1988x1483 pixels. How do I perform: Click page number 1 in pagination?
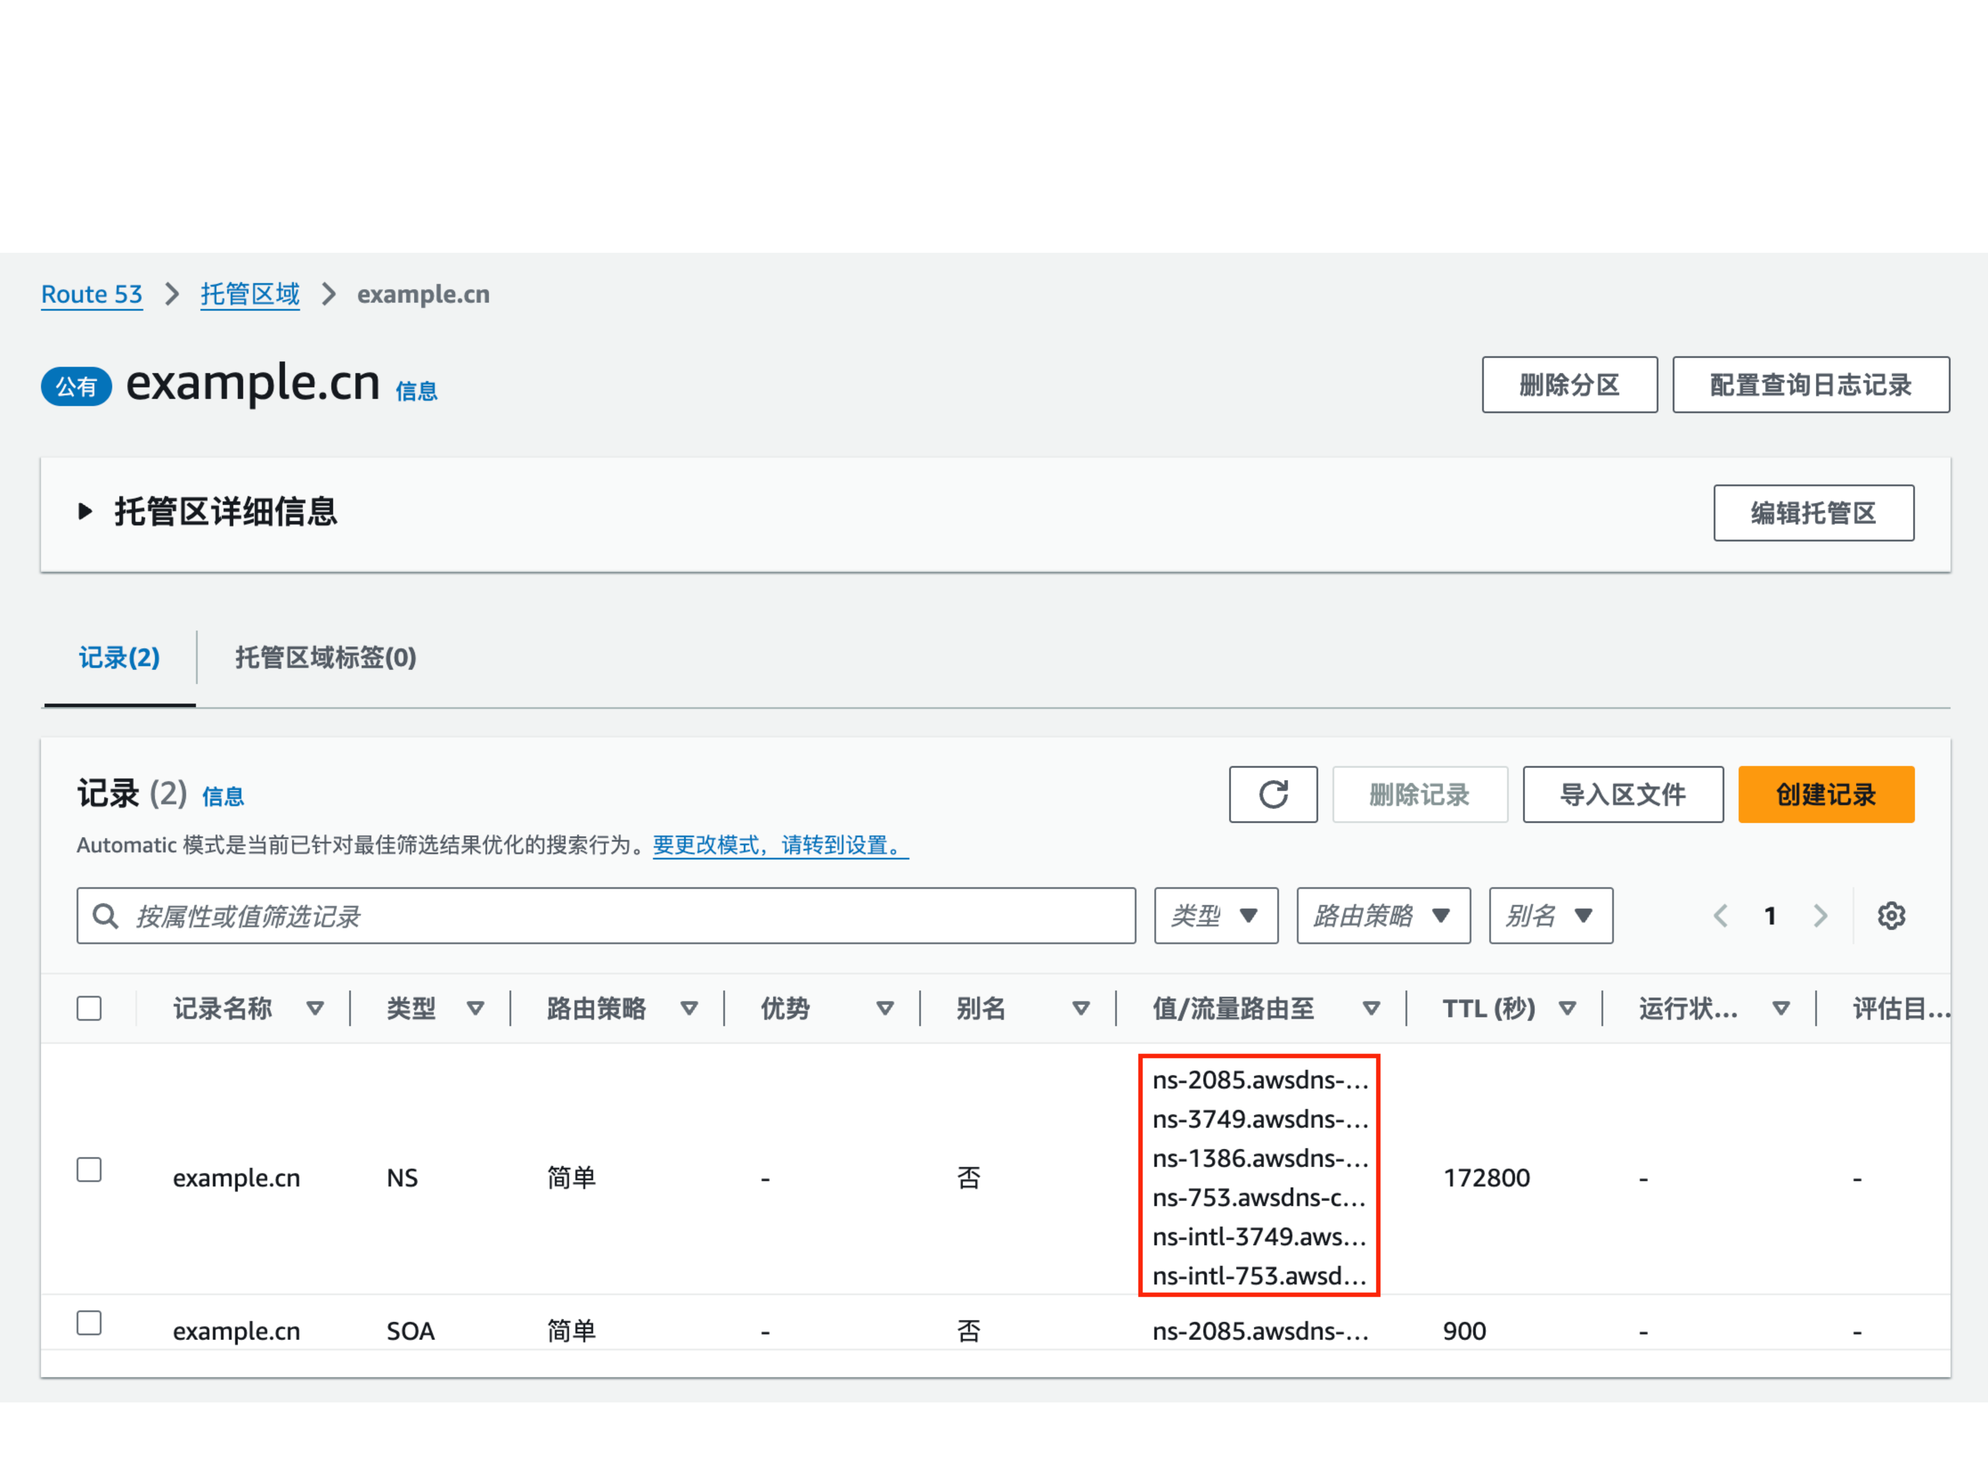point(1770,916)
